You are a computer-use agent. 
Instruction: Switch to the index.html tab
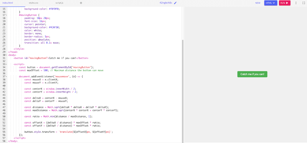(7, 3)
